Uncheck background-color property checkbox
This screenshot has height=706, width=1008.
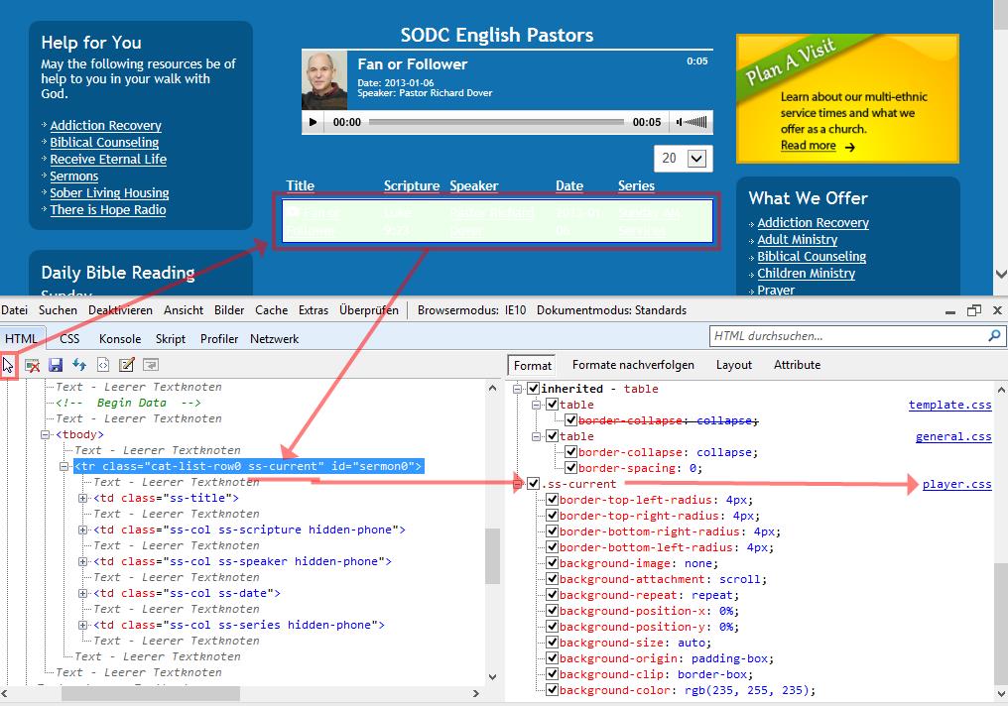(552, 690)
